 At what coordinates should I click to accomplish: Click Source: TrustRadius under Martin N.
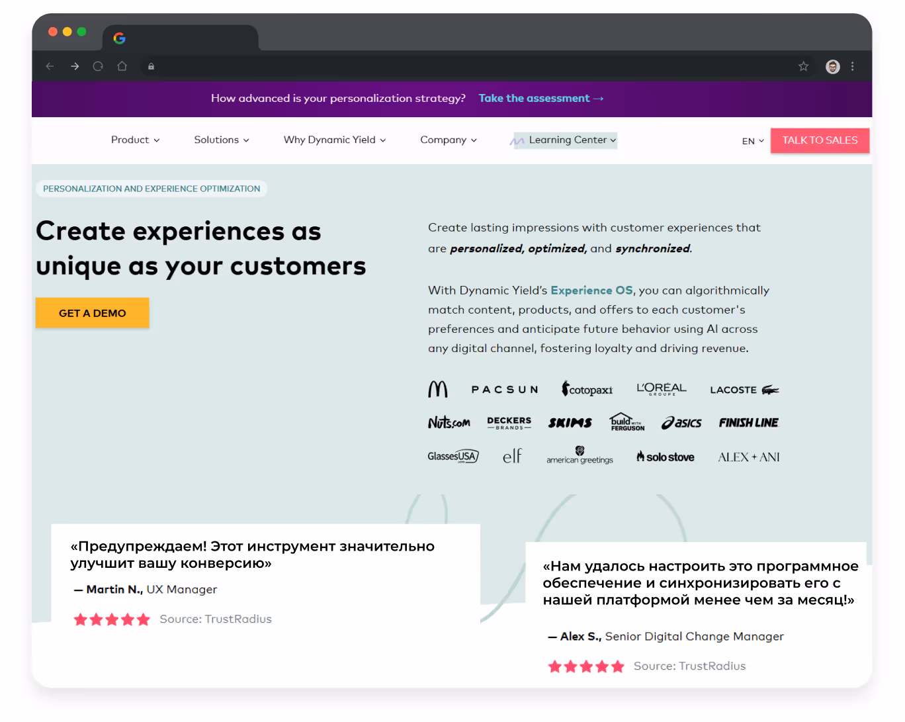[216, 619]
